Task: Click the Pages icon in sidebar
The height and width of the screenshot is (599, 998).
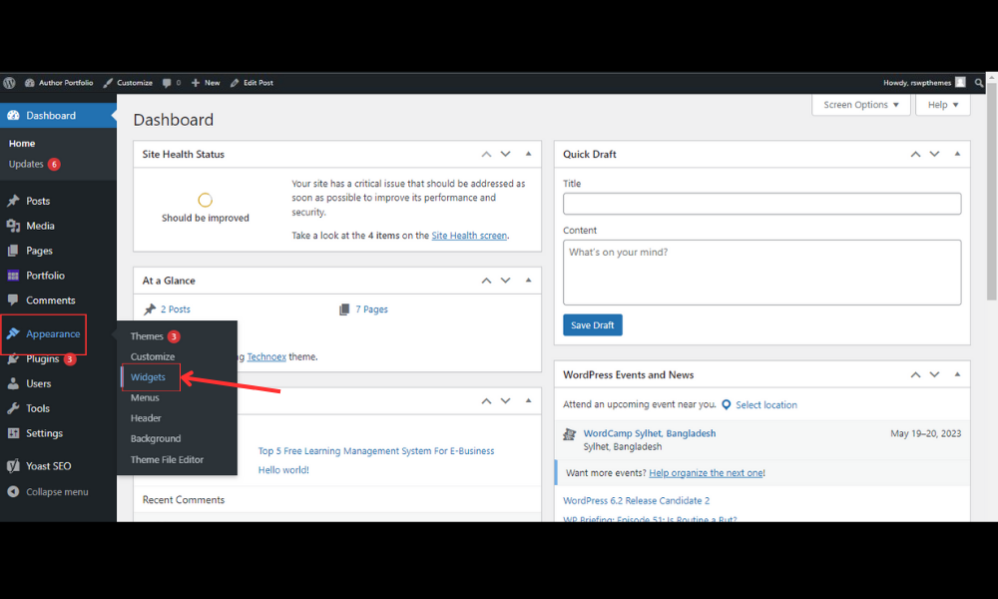Action: pos(13,251)
